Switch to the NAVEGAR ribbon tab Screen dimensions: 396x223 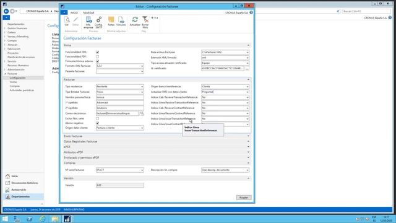(x=88, y=12)
